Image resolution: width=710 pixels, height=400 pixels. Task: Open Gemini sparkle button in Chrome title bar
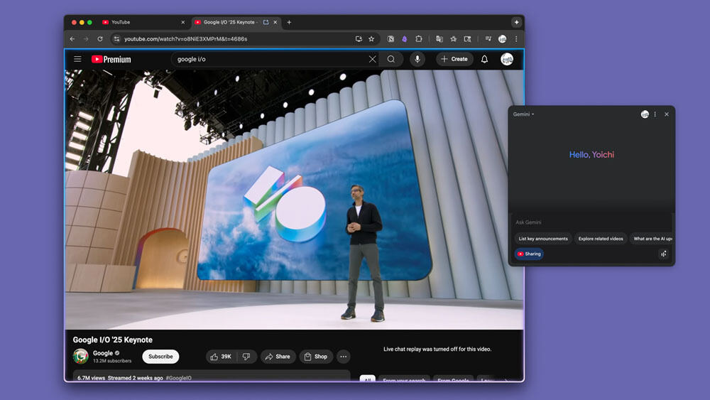(x=516, y=22)
